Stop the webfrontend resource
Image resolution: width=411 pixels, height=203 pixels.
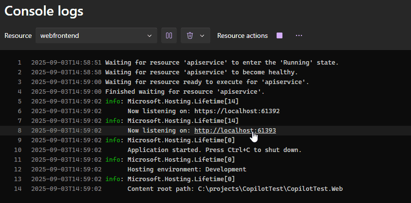click(280, 35)
